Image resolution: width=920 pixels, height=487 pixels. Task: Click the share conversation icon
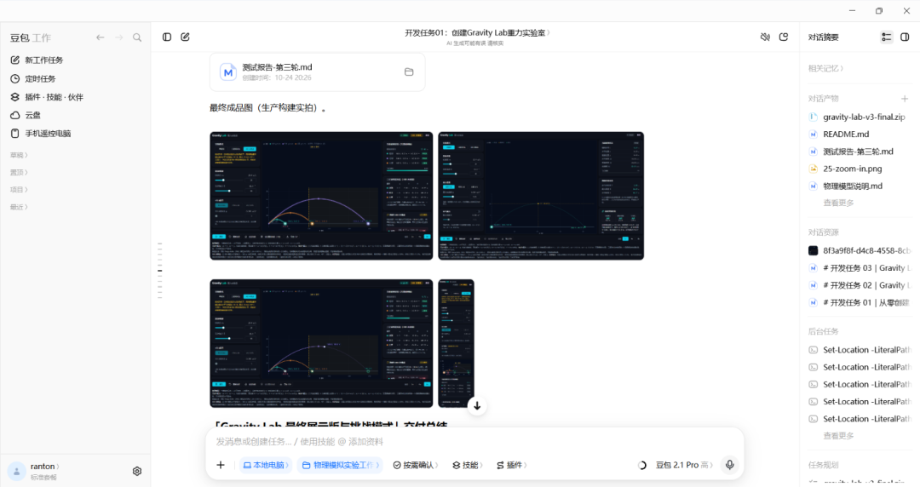(x=784, y=37)
